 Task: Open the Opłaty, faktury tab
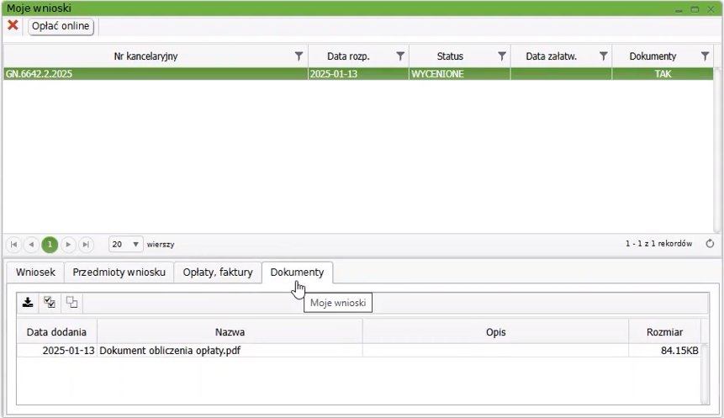(218, 272)
